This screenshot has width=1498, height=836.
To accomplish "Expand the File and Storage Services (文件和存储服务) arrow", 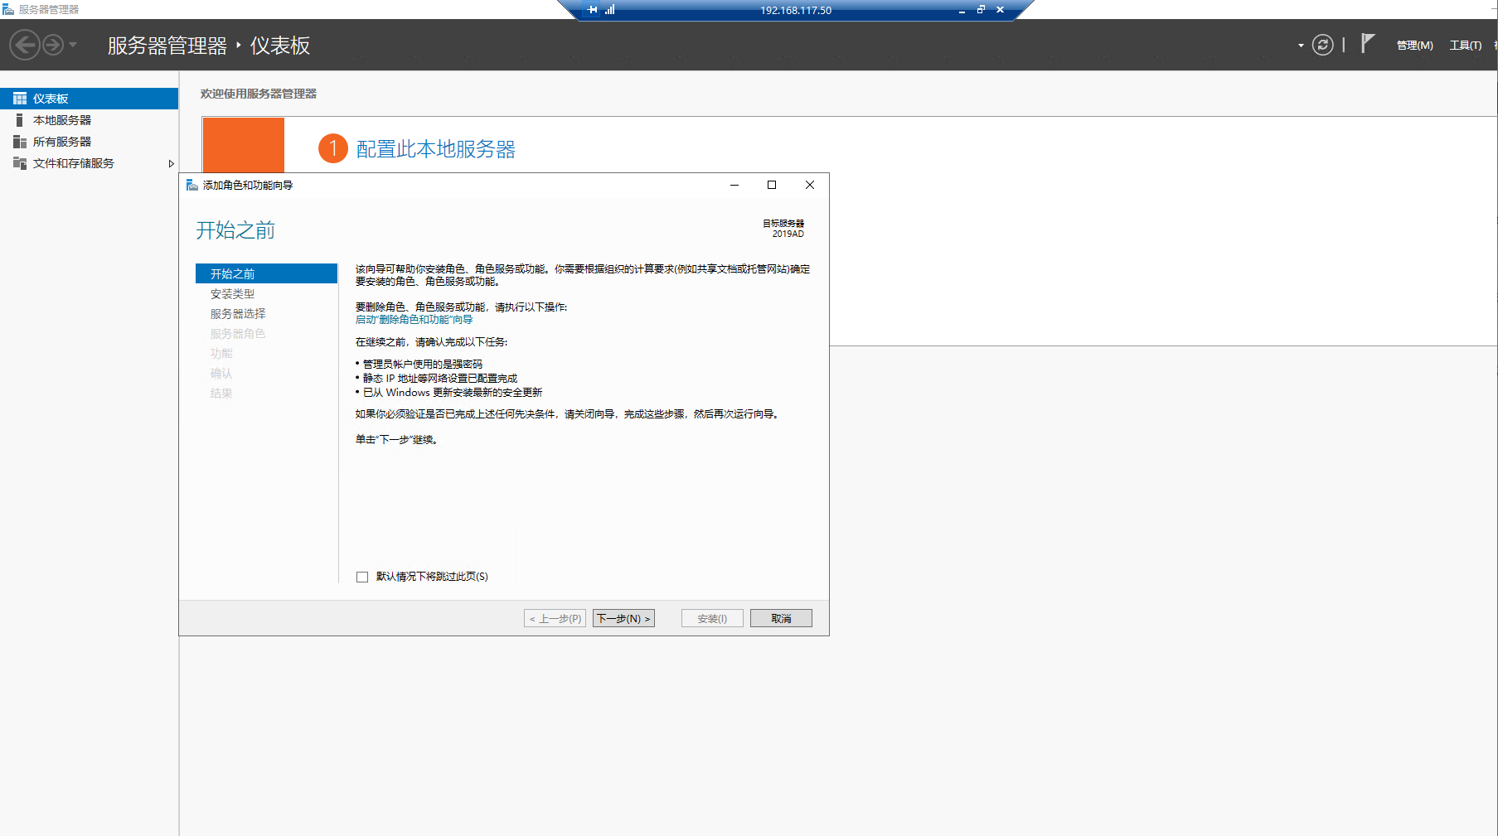I will [171, 163].
